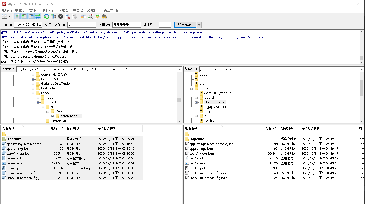The height and width of the screenshot is (204, 365).
Task: Sort remote files by 檔案類型 column
Action: (289, 128)
